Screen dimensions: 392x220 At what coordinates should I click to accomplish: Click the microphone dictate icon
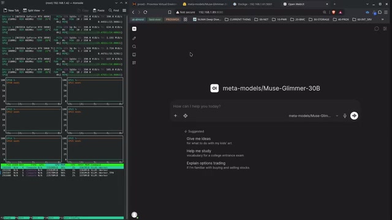coord(345,116)
